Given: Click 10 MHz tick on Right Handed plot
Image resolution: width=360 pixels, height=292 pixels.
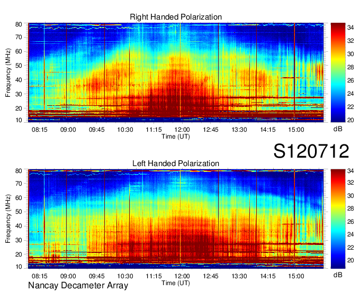Looking at the screenshot, I should [x=19, y=120].
